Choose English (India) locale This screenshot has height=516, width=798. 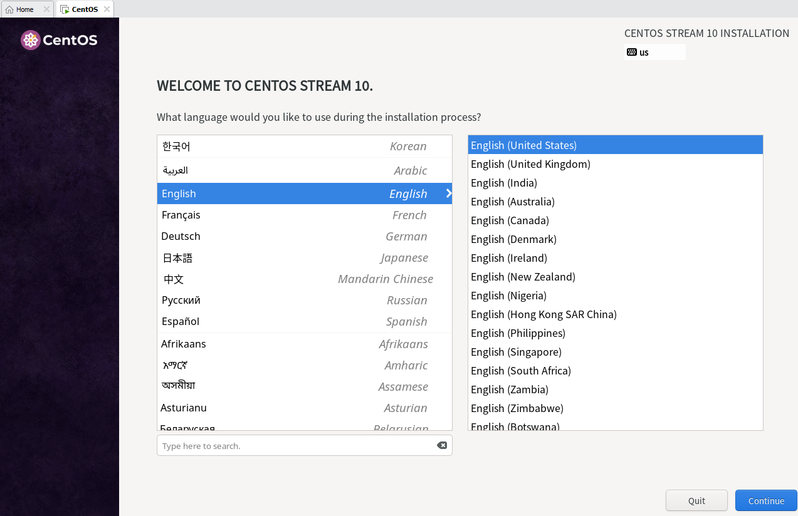point(616,183)
